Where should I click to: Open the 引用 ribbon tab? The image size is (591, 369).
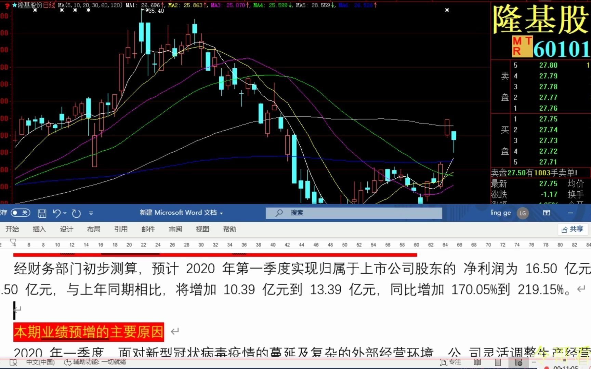click(121, 229)
